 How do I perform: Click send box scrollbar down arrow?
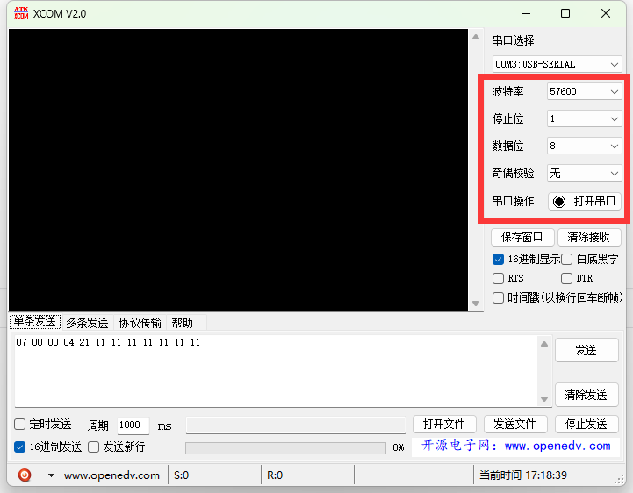pos(544,399)
